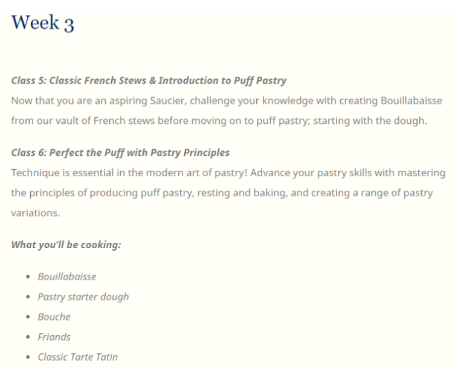
Task: Click the bullet beside Bouche
Action: (28, 316)
